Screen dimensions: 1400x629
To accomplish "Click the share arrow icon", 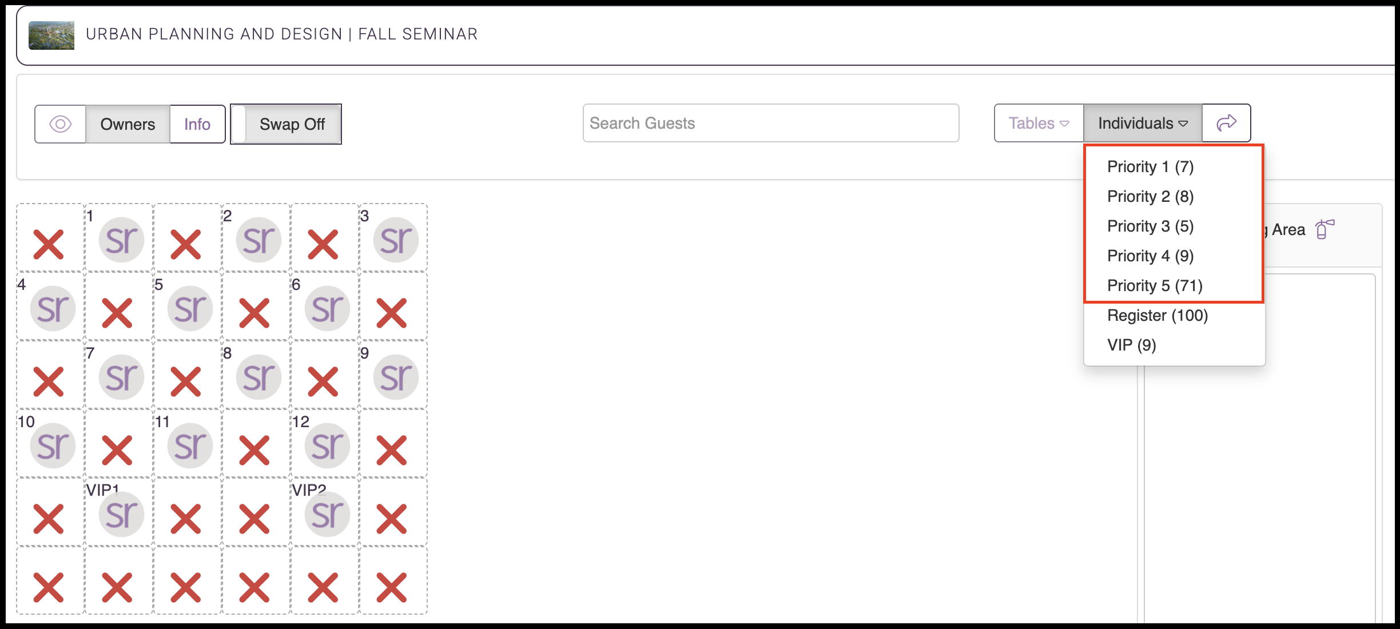I will (x=1226, y=123).
